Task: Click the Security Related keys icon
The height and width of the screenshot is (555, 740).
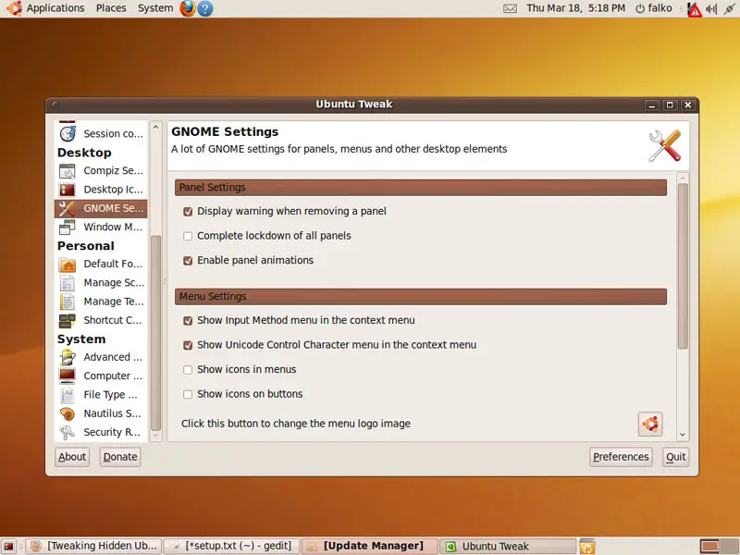Action: click(68, 432)
